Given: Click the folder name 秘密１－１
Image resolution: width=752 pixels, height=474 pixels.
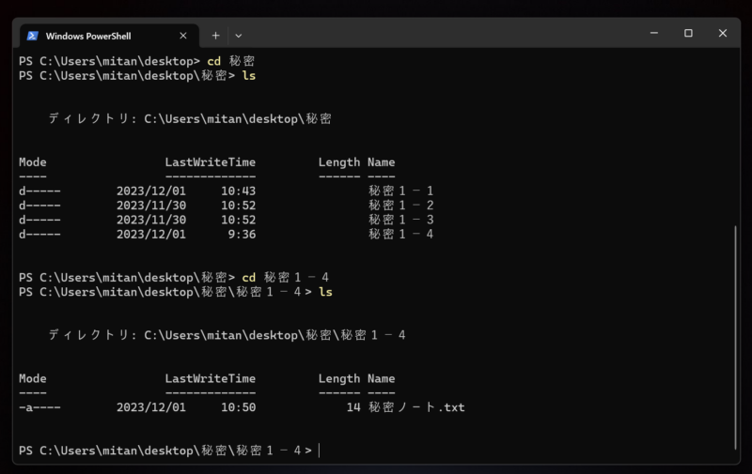Looking at the screenshot, I should (401, 191).
